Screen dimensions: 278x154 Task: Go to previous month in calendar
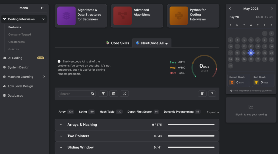click(x=230, y=9)
